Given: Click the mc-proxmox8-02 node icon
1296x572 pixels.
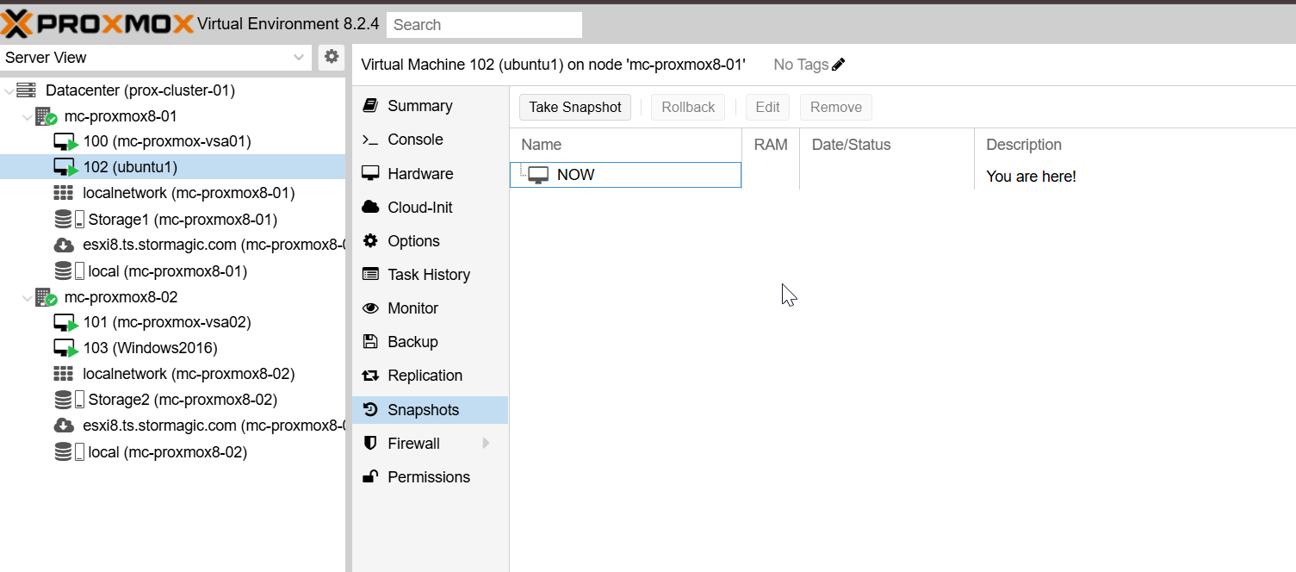Looking at the screenshot, I should 46,297.
